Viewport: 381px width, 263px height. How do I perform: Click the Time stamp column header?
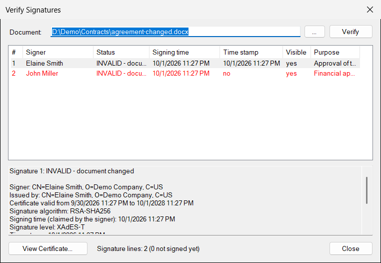coord(251,53)
